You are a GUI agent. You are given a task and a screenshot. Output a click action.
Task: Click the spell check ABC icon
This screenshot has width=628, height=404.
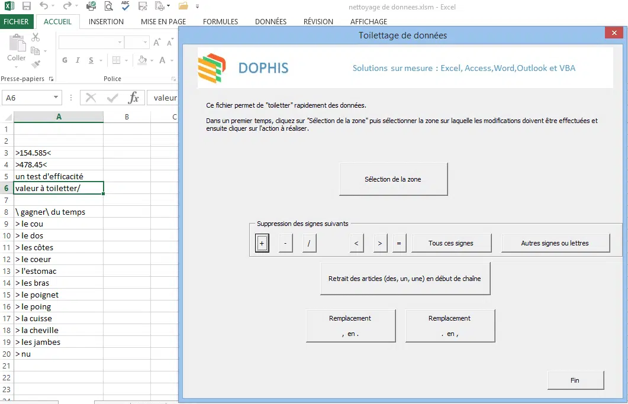(125, 7)
